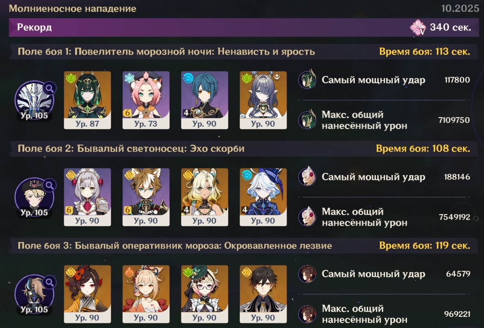Screen dimensions: 484x328
Task: Inspect the Battlefield 2 boss magnifier icon
Action: point(49,185)
